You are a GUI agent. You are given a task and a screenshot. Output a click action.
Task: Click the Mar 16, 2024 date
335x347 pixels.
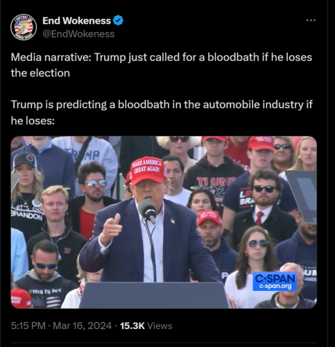83,325
